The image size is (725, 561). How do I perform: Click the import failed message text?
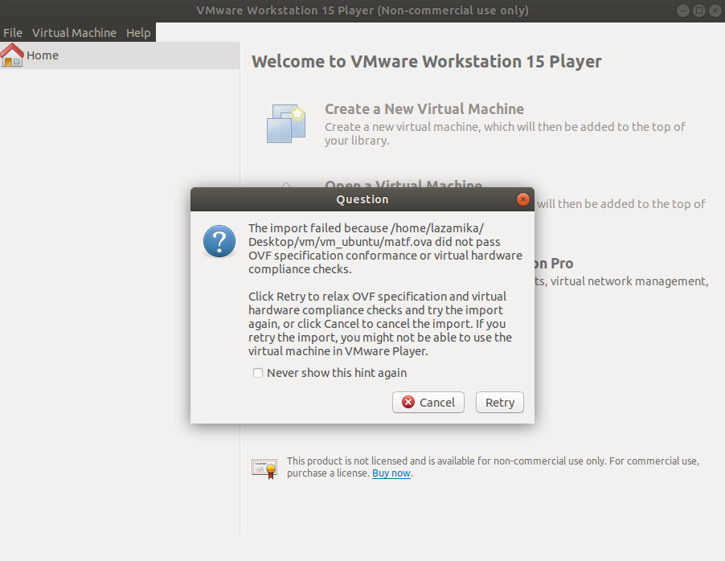[x=385, y=248]
